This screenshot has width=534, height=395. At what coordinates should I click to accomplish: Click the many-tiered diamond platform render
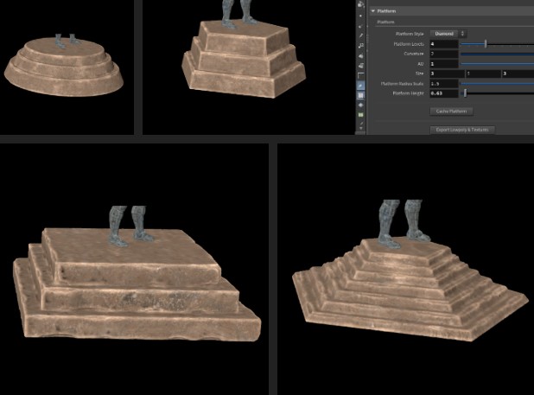pos(406,277)
